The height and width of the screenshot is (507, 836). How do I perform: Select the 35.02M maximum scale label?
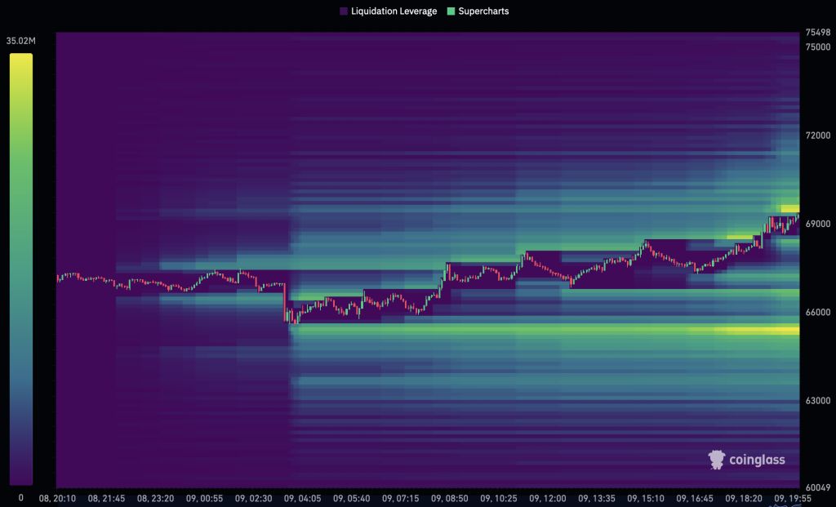tap(20, 40)
